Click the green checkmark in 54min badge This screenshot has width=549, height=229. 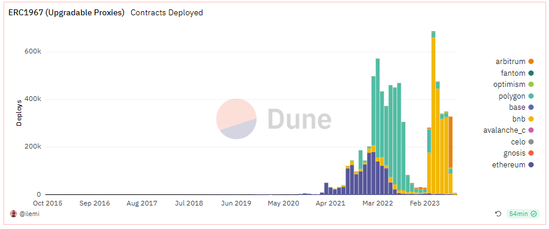(x=533, y=214)
